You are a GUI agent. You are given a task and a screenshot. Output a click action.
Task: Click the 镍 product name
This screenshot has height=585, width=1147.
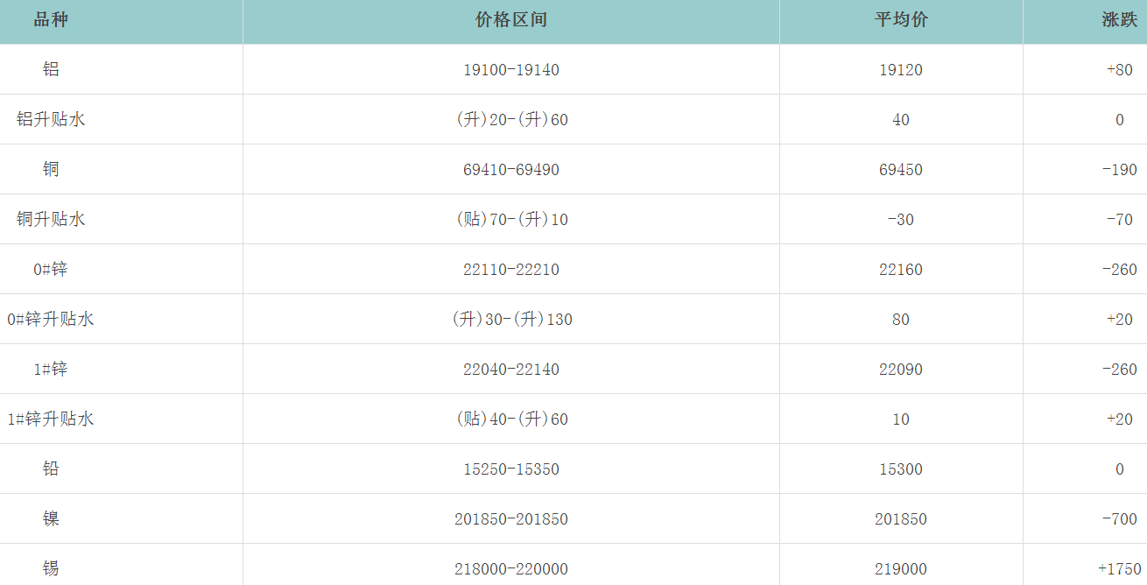tap(51, 519)
